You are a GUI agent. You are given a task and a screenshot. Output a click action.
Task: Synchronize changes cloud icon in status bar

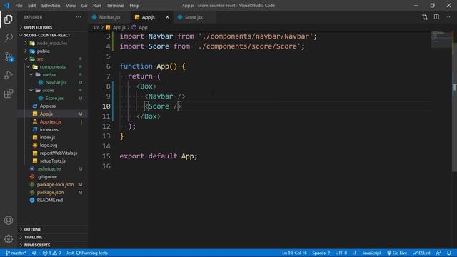[x=34, y=253]
